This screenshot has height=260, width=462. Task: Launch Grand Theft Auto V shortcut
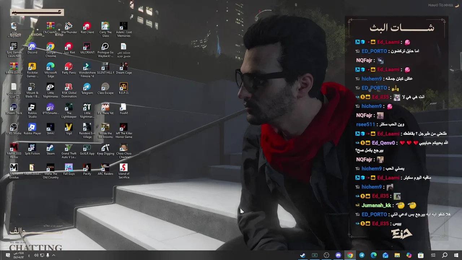tap(69, 151)
